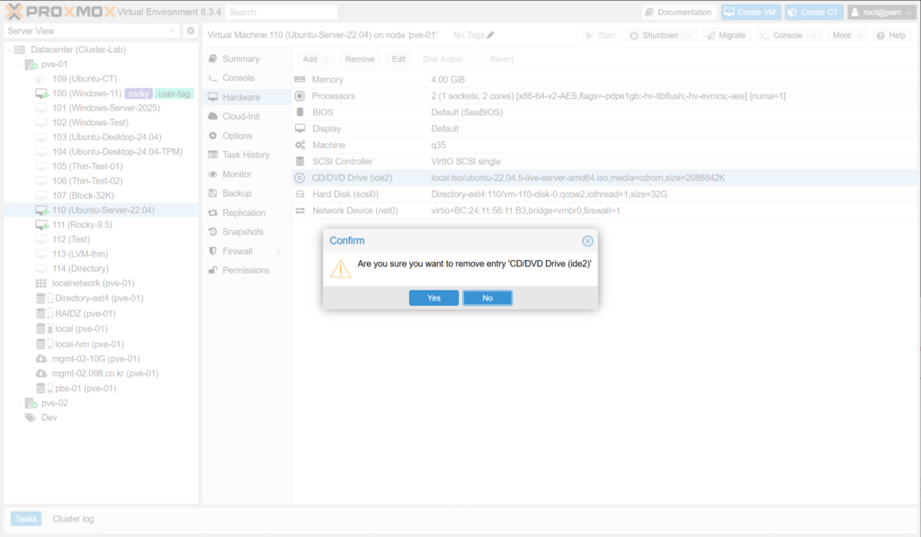Expand the pve-02 node
The width and height of the screenshot is (921, 537).
[x=21, y=403]
